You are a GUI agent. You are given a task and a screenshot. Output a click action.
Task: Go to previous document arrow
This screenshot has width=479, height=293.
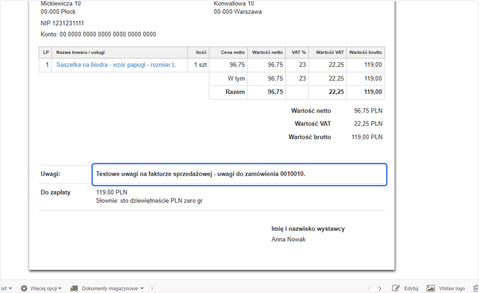pos(369,289)
